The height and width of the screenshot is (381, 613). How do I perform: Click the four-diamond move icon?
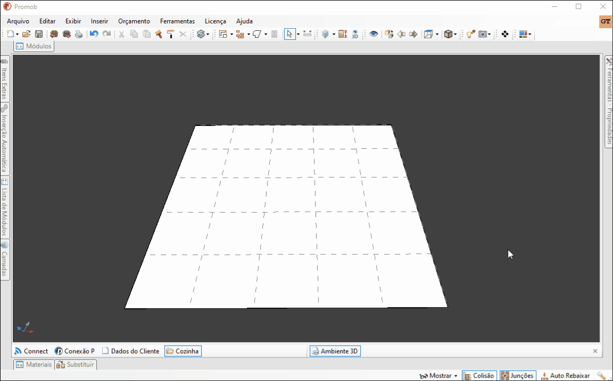point(504,34)
